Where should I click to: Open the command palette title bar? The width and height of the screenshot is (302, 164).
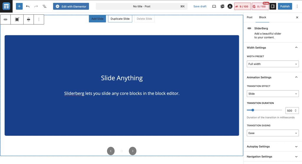tap(142, 6)
